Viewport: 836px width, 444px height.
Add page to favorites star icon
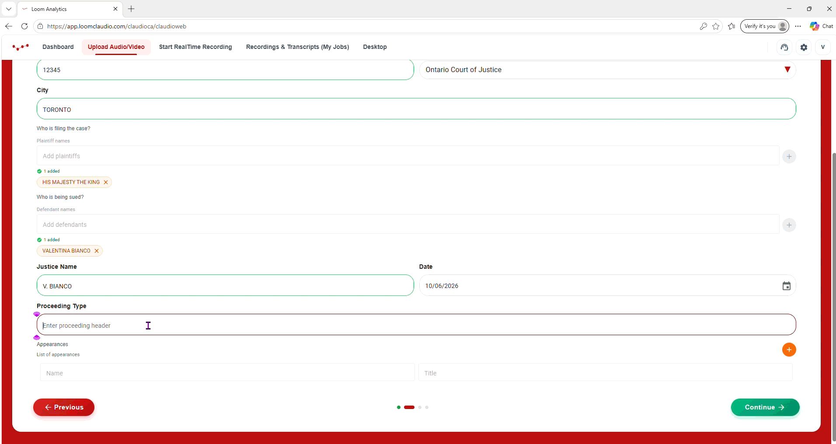(x=716, y=26)
